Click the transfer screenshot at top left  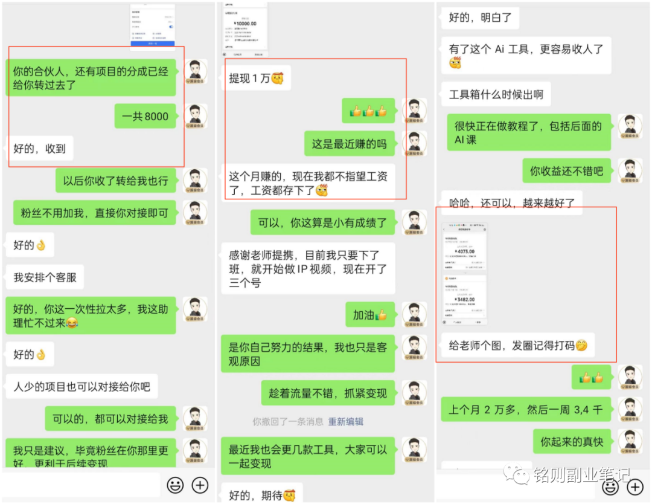click(x=152, y=27)
